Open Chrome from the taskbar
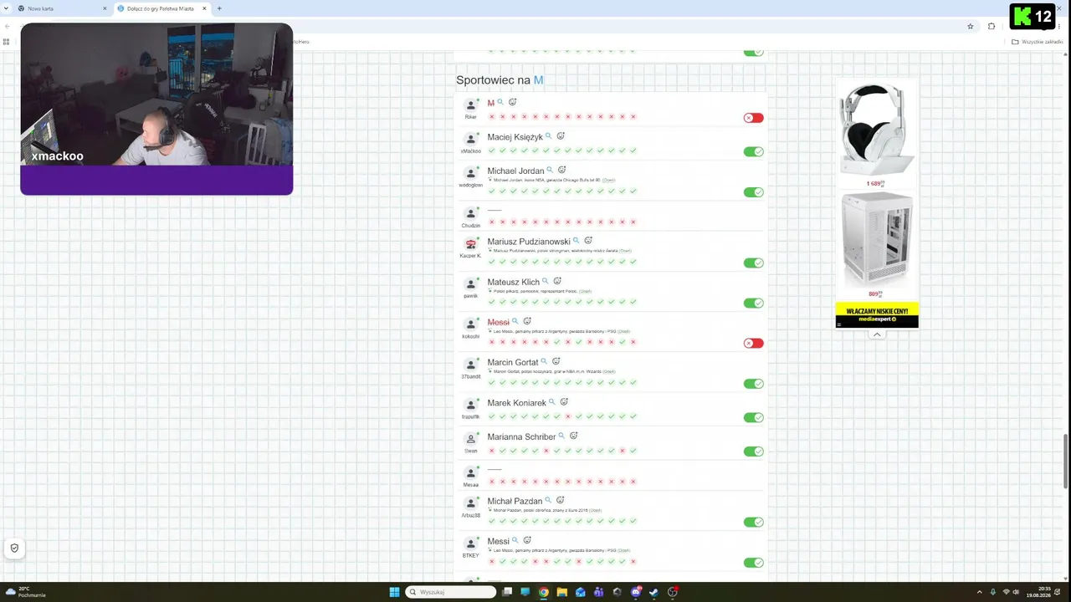Image resolution: width=1071 pixels, height=602 pixels. (544, 592)
